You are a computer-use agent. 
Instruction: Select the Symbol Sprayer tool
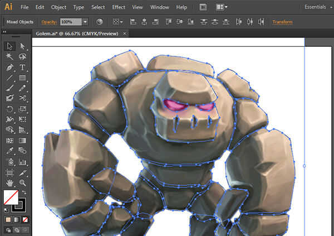coord(9,162)
